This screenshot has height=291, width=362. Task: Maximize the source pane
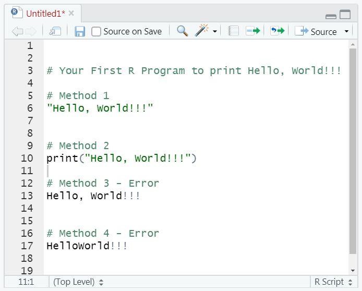[x=345, y=14]
